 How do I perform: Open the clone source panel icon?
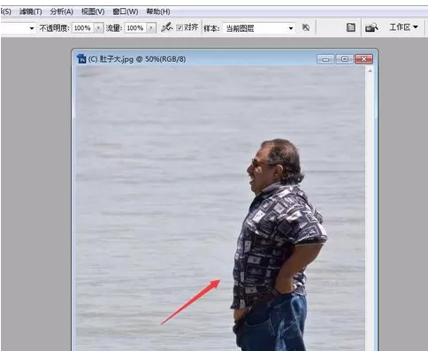click(x=351, y=27)
